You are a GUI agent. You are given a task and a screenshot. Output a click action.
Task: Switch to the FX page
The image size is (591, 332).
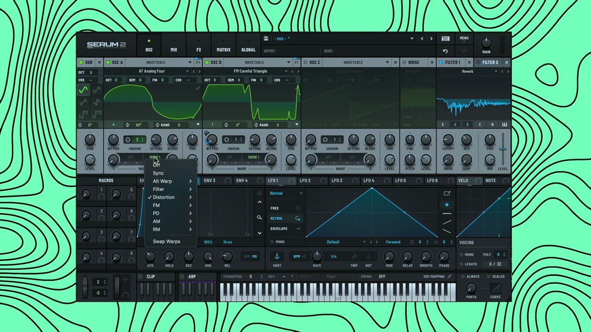(x=199, y=46)
